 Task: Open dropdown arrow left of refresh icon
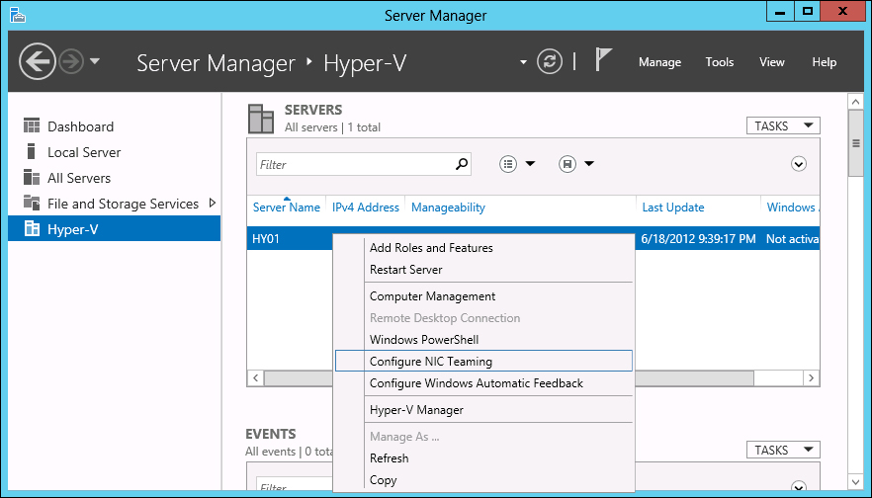tap(523, 62)
